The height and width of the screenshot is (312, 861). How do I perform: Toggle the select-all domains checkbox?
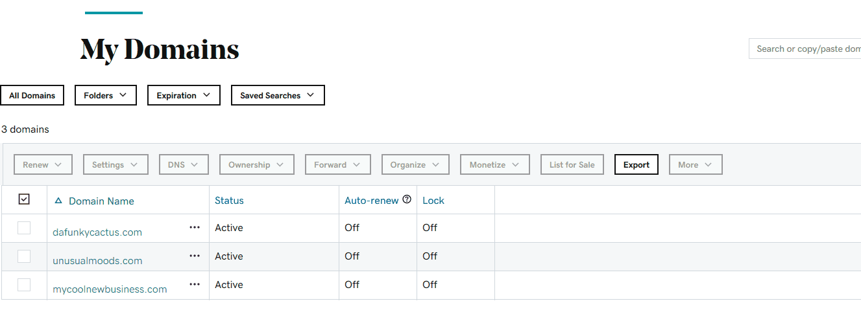pos(24,199)
